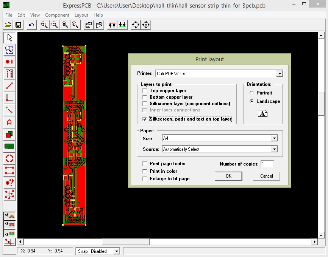Choose the place circle tool
This screenshot has width=328, height=257.
9,158
